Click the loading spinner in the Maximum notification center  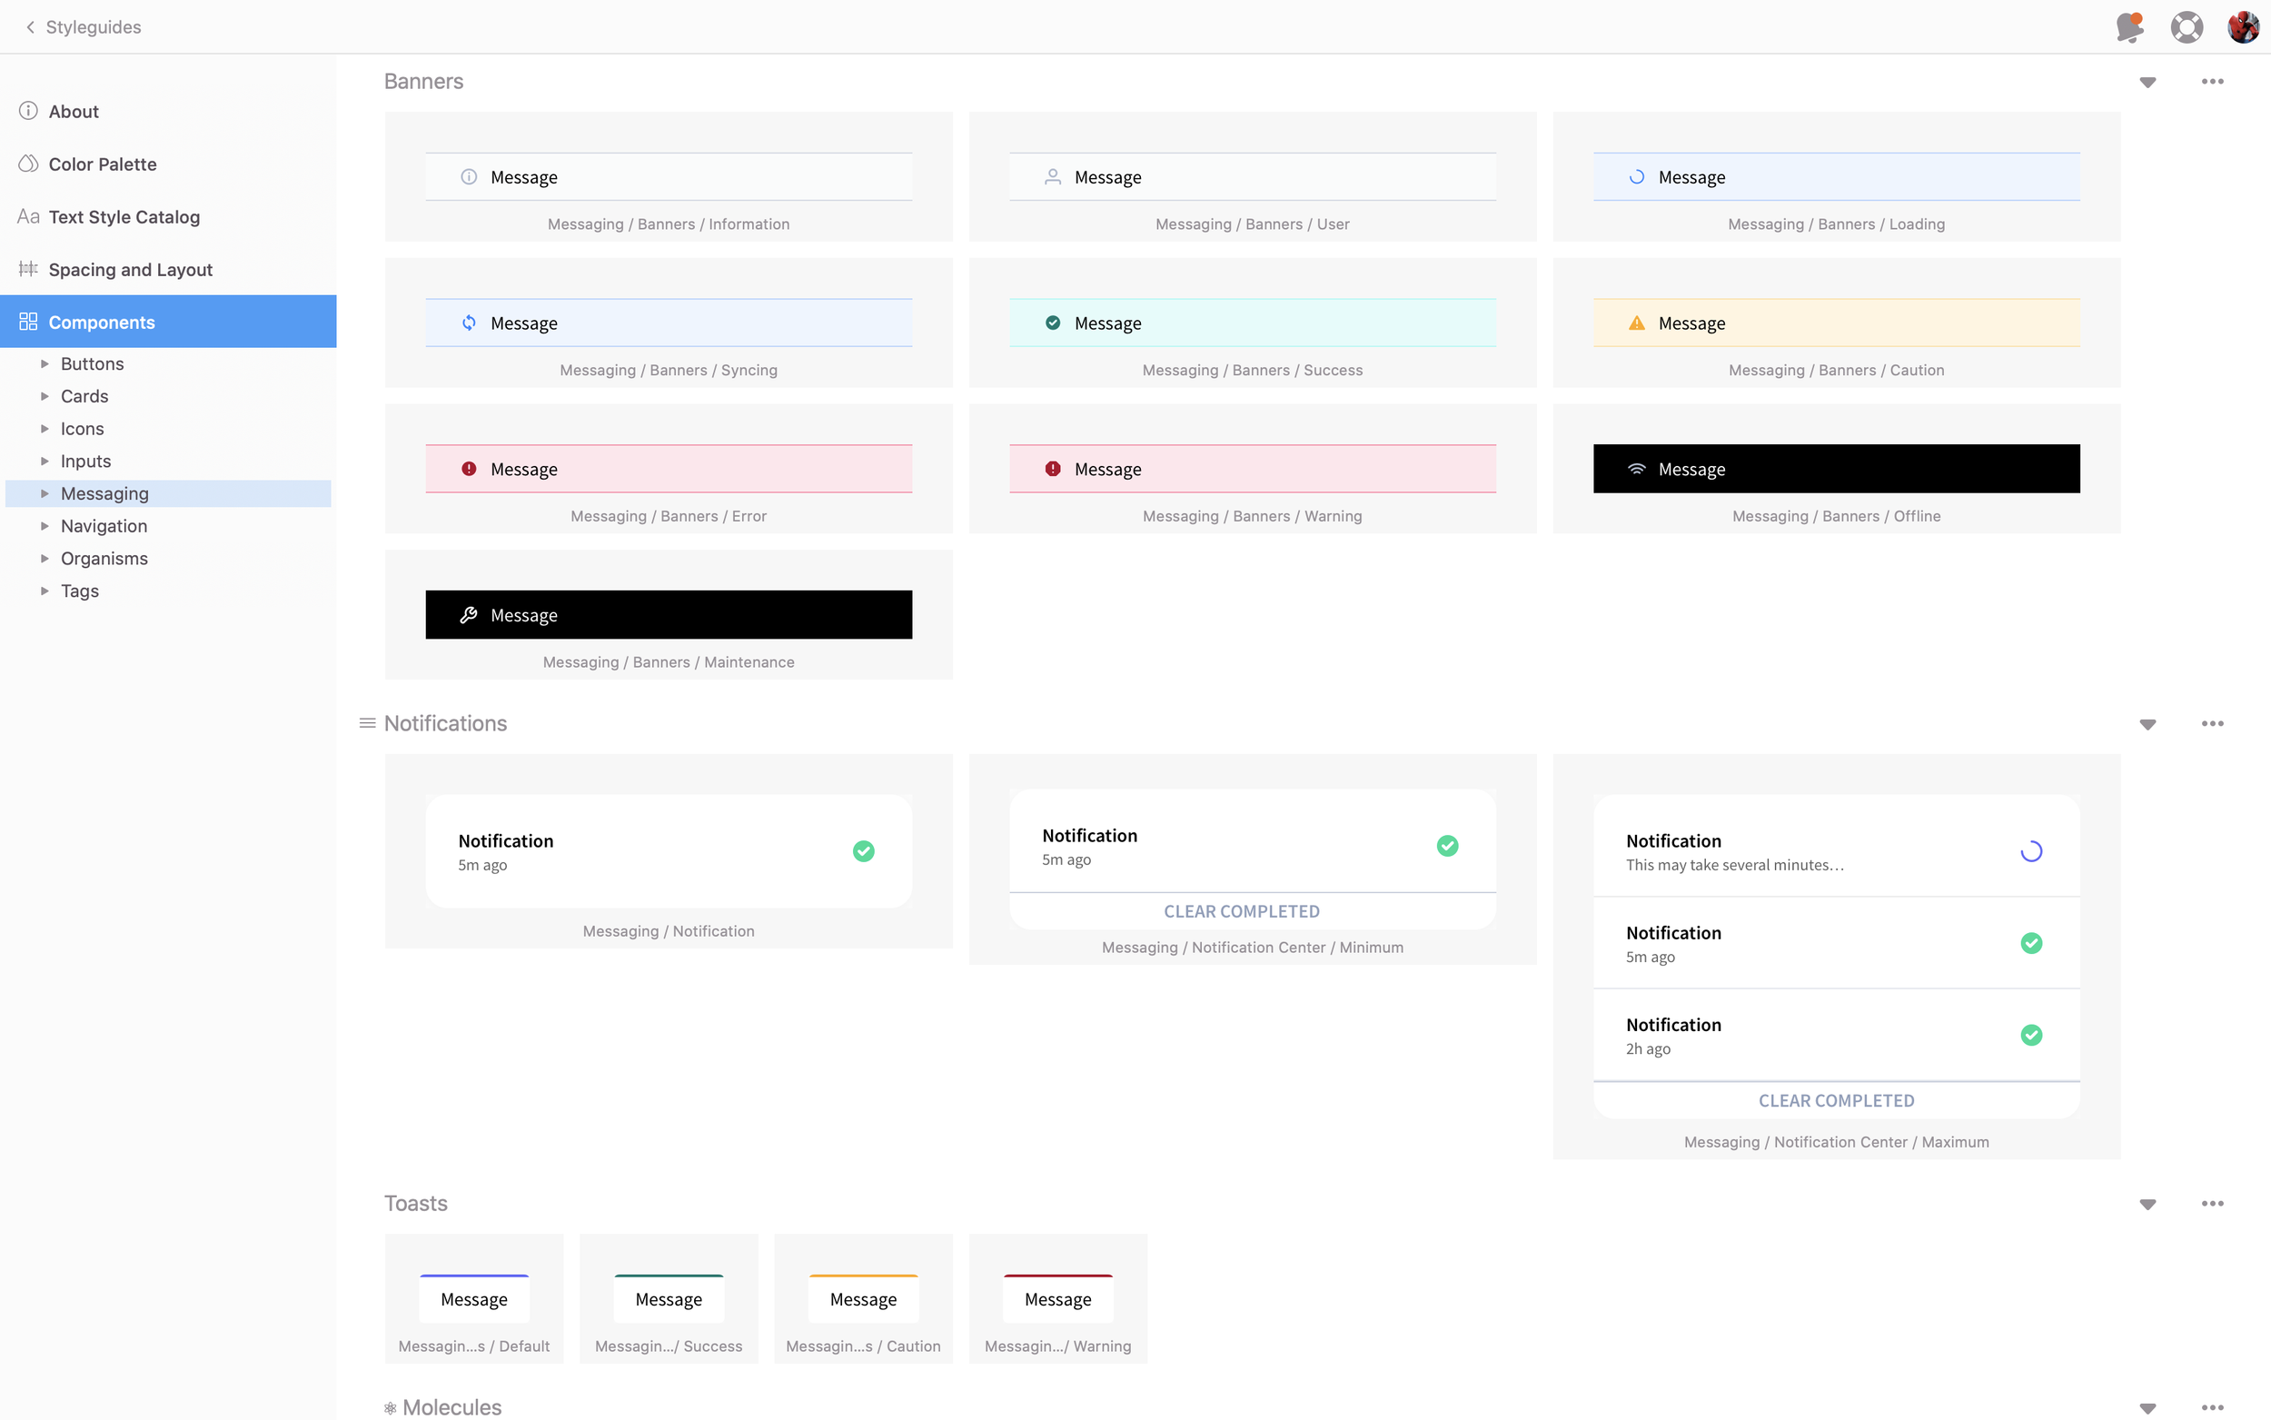point(2030,851)
